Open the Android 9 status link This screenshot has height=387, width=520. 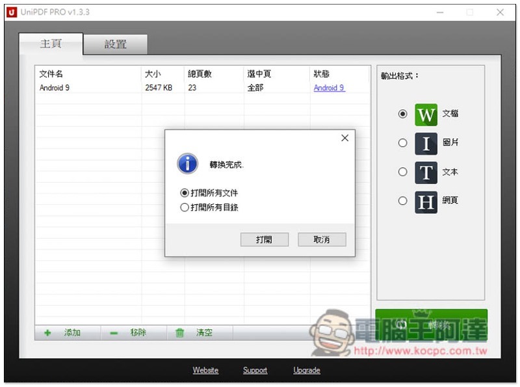[330, 88]
